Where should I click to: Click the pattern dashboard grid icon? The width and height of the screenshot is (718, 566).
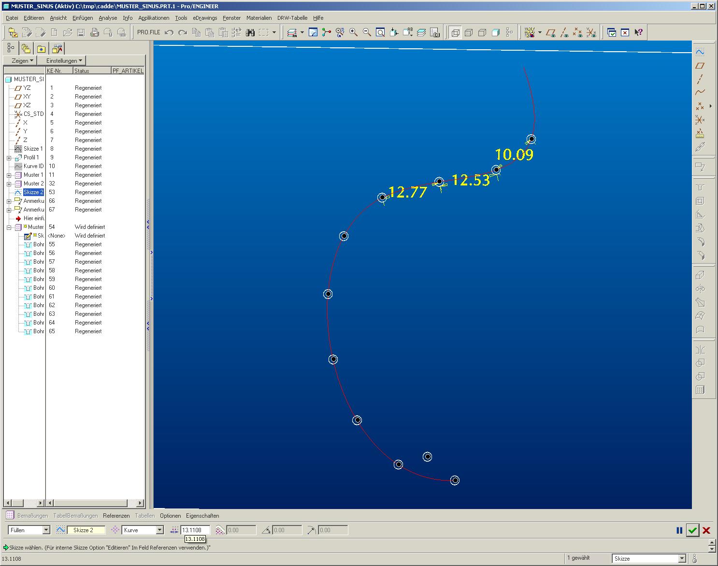10,516
